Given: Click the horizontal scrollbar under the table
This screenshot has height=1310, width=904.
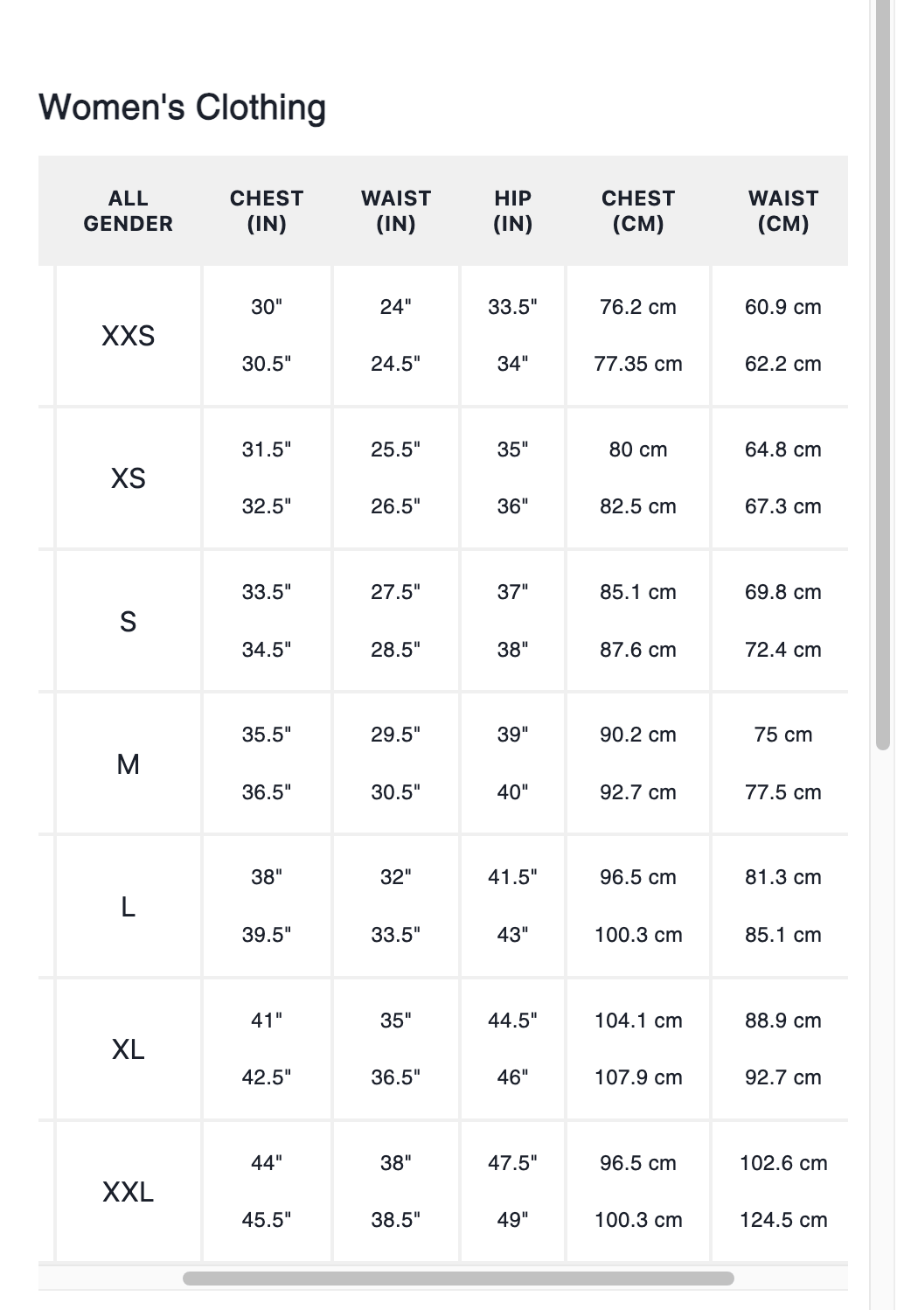Looking at the screenshot, I should tap(458, 1279).
